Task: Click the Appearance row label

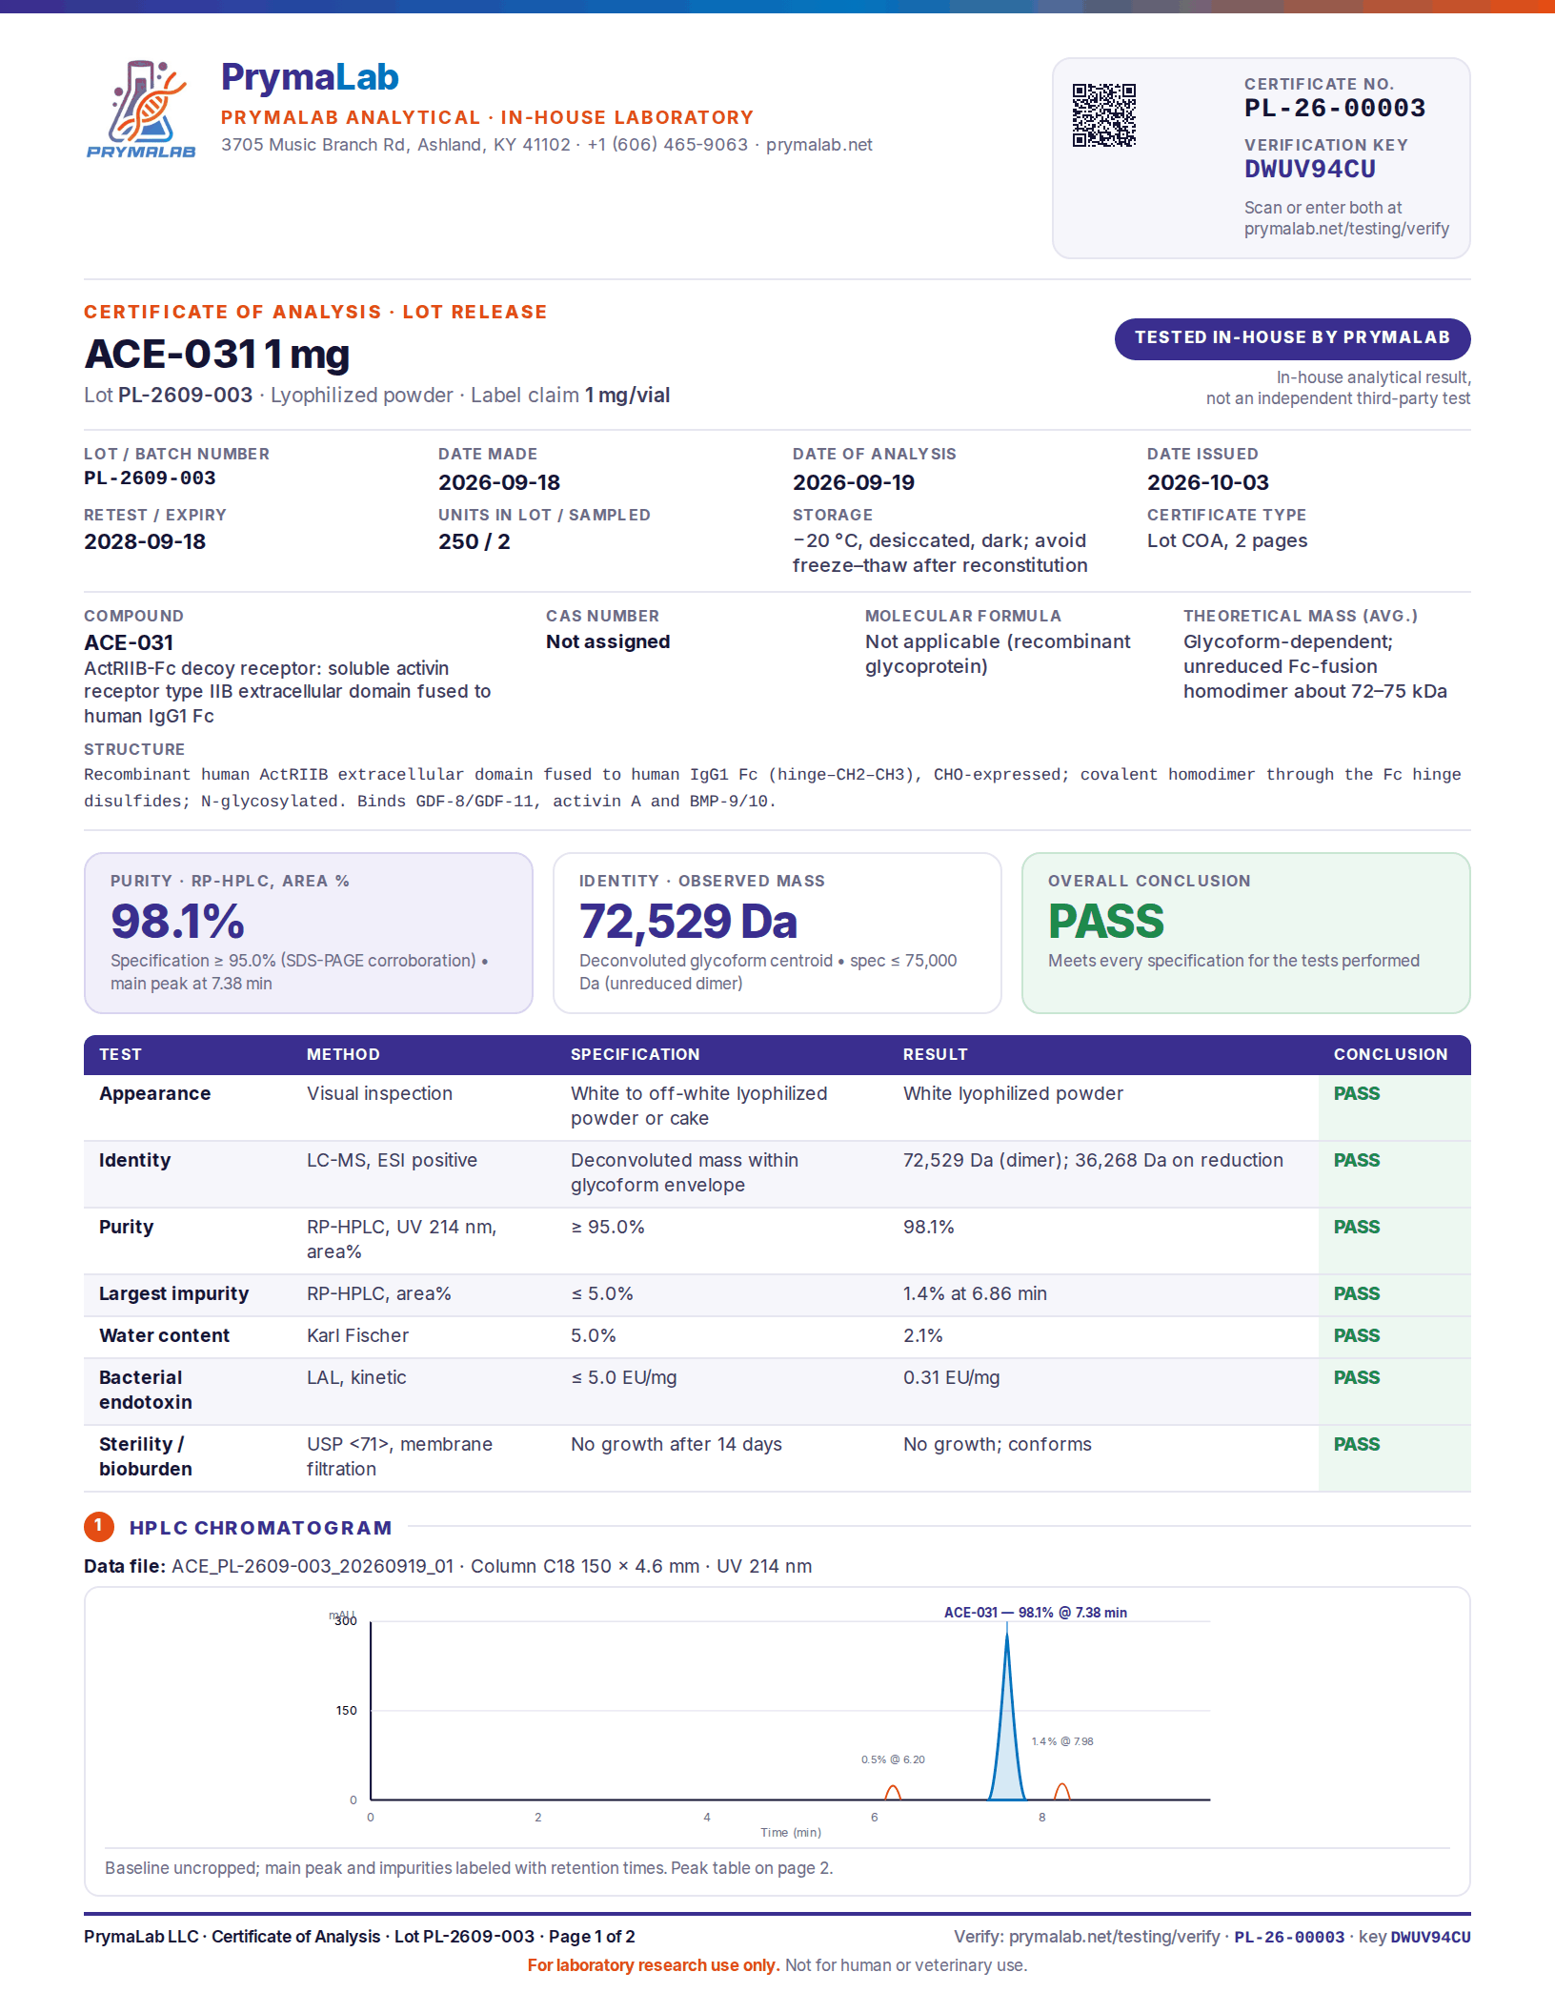Action: click(x=155, y=1093)
